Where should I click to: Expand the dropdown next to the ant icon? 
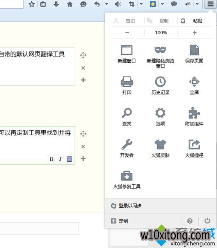click(x=197, y=4)
